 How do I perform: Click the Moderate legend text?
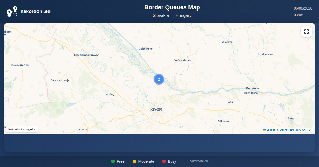146,161
